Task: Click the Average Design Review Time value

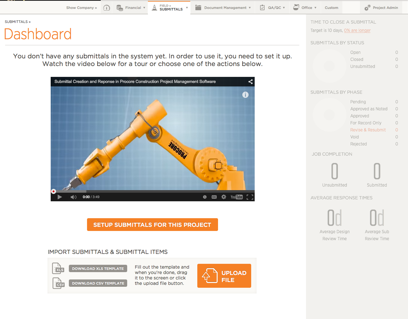Action: pos(335,218)
